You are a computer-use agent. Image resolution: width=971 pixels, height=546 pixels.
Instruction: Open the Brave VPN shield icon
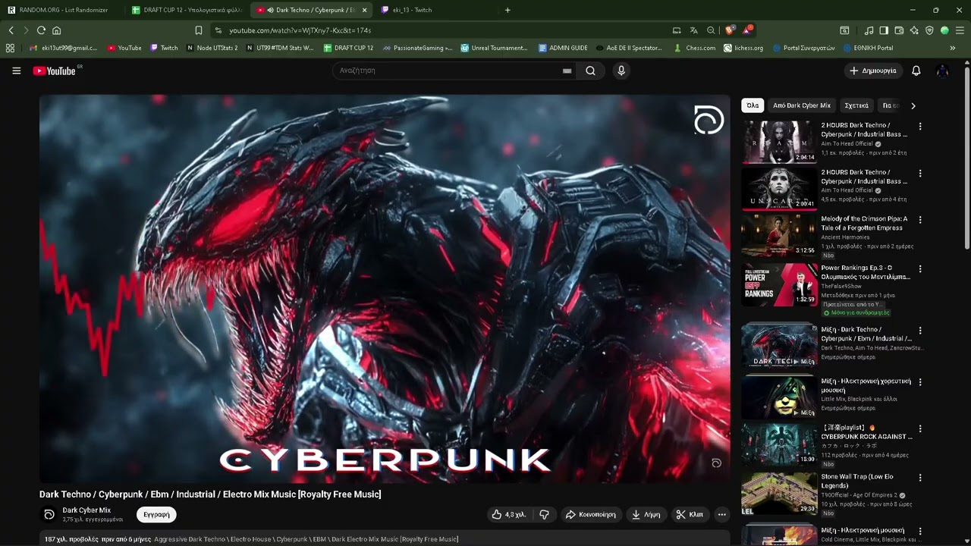point(929,30)
